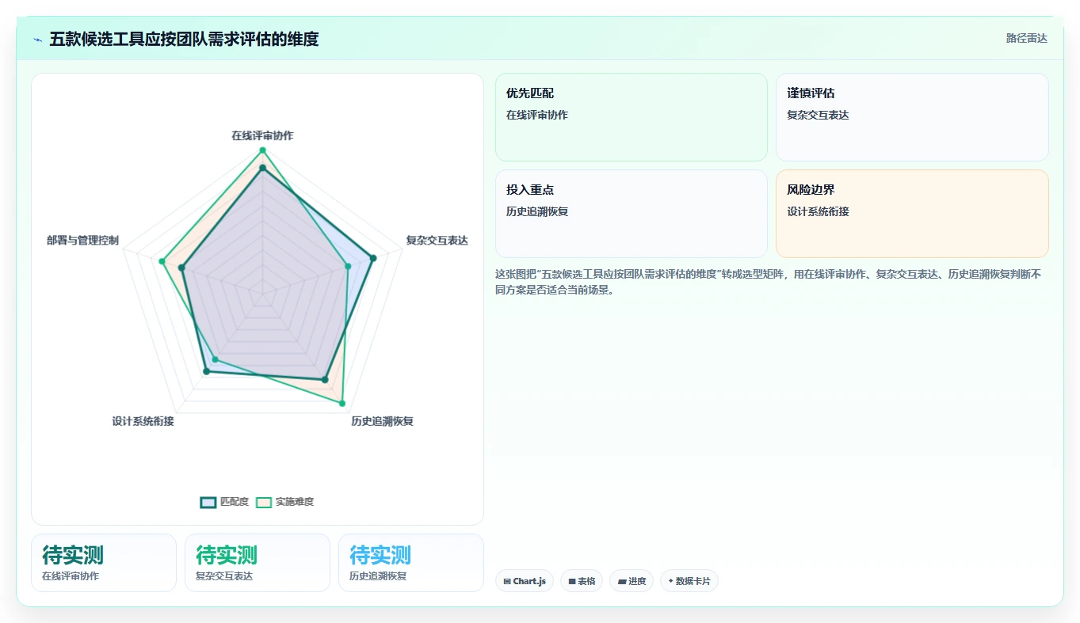Click the 部署与管理控制 radar axis label
1080x623 pixels.
82,240
